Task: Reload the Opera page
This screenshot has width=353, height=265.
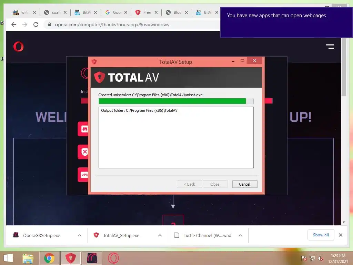Action: pos(36,24)
